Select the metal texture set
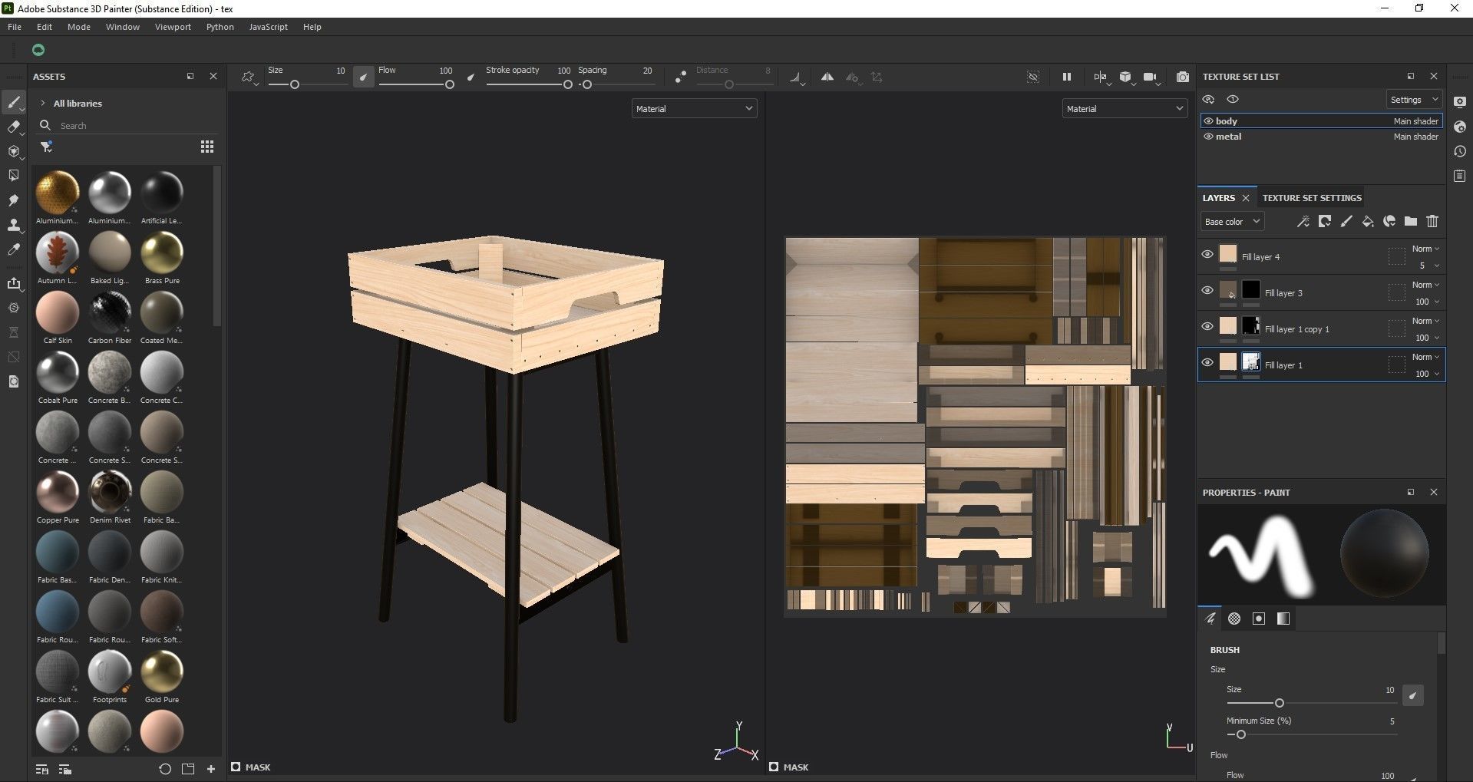 1321,137
